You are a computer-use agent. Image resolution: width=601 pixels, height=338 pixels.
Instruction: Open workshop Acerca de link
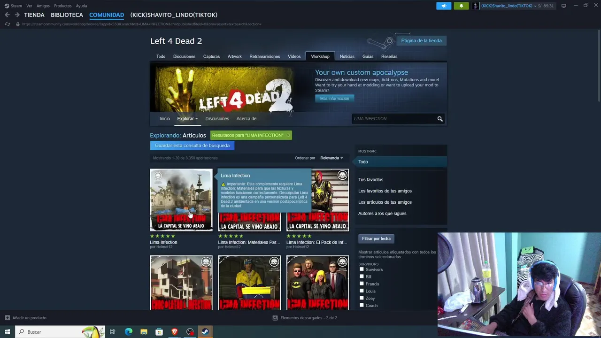click(x=247, y=119)
